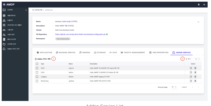
Task: Check the argocd row checkbox
Action: (x=37, y=68)
